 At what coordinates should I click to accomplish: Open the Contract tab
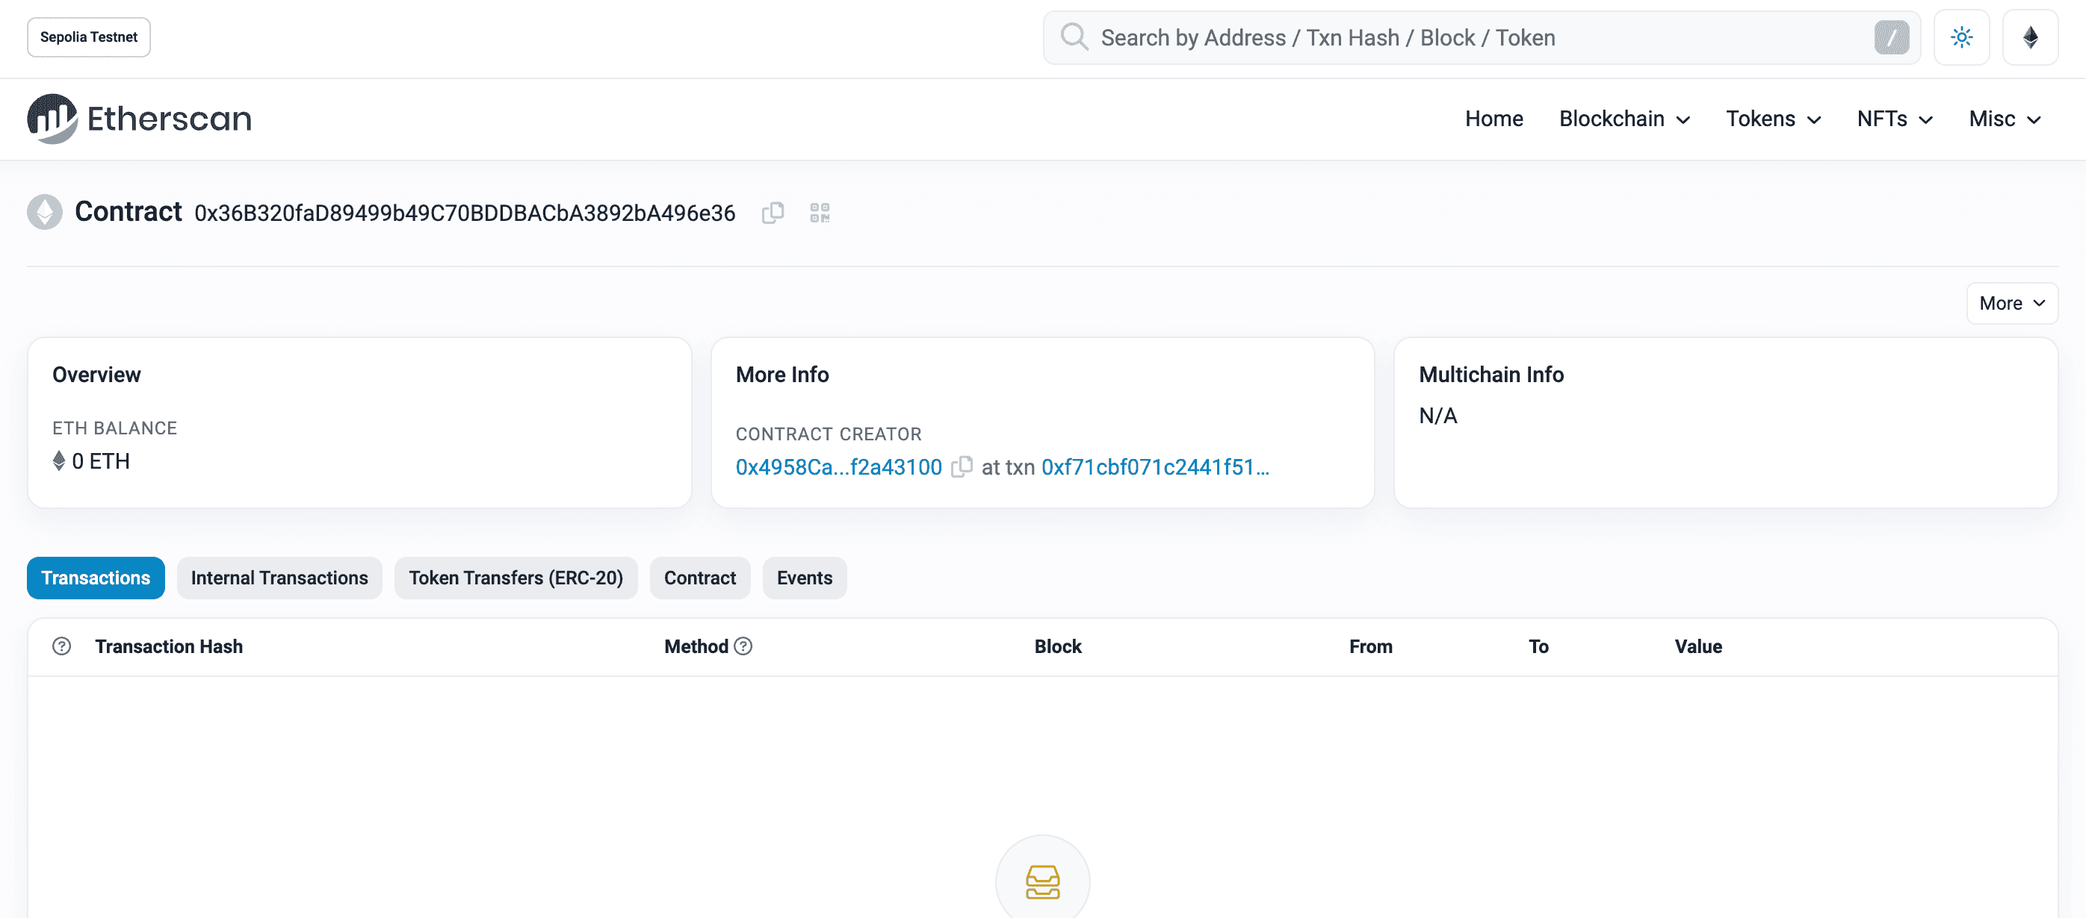click(699, 578)
